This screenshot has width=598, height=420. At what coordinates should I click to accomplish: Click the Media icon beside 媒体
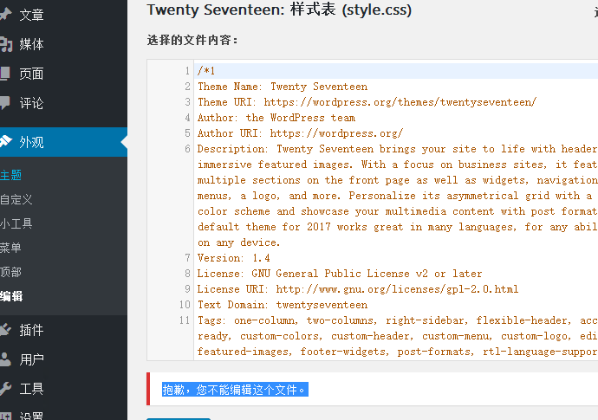6,44
